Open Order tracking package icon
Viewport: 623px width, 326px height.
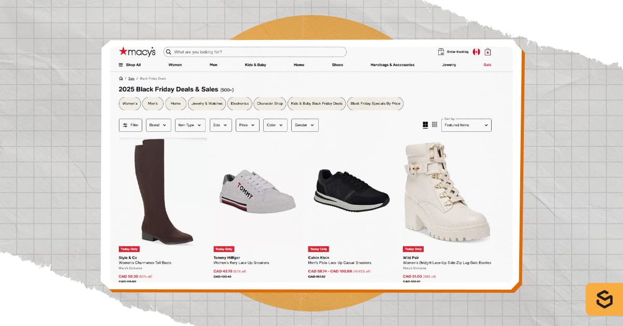tap(441, 52)
